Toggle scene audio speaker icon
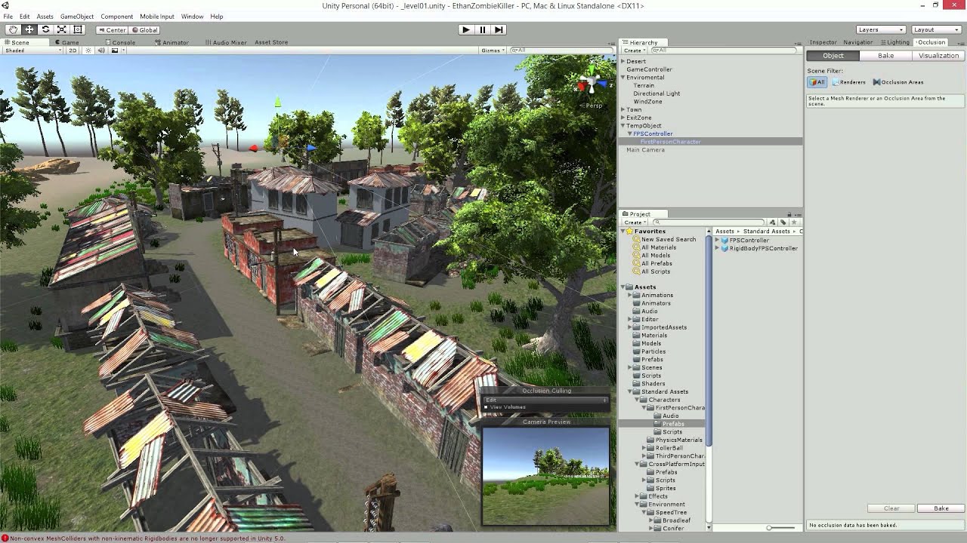967x543 pixels. (x=101, y=51)
